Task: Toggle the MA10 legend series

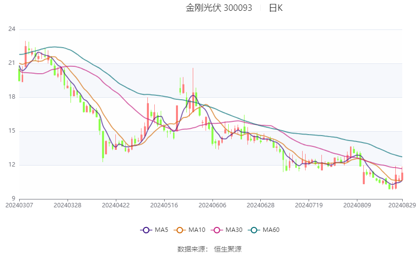Action: [189, 230]
